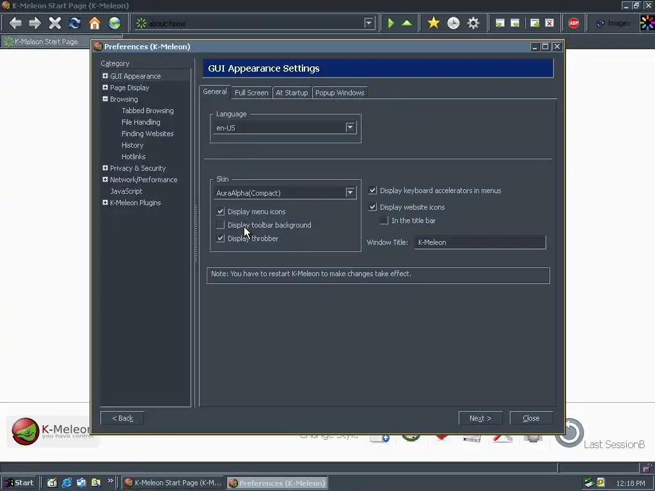Viewport: 655px width, 491px height.
Task: Toggle Display menu icons checkbox
Action: click(221, 212)
